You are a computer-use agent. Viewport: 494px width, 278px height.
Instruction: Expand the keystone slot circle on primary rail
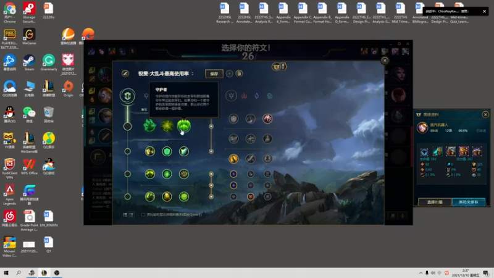pyautogui.click(x=127, y=127)
